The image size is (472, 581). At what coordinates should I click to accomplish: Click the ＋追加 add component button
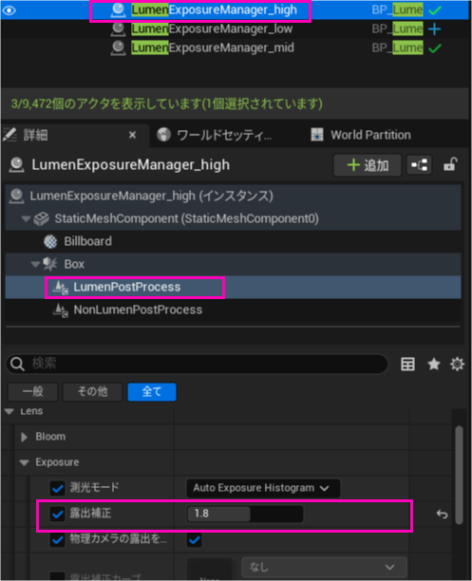pos(368,165)
